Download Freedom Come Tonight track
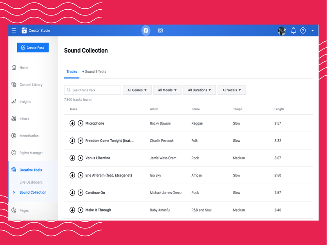Image resolution: width=327 pixels, height=245 pixels. point(72,140)
